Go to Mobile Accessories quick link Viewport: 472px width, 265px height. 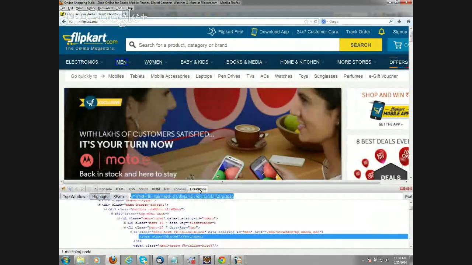pos(170,76)
